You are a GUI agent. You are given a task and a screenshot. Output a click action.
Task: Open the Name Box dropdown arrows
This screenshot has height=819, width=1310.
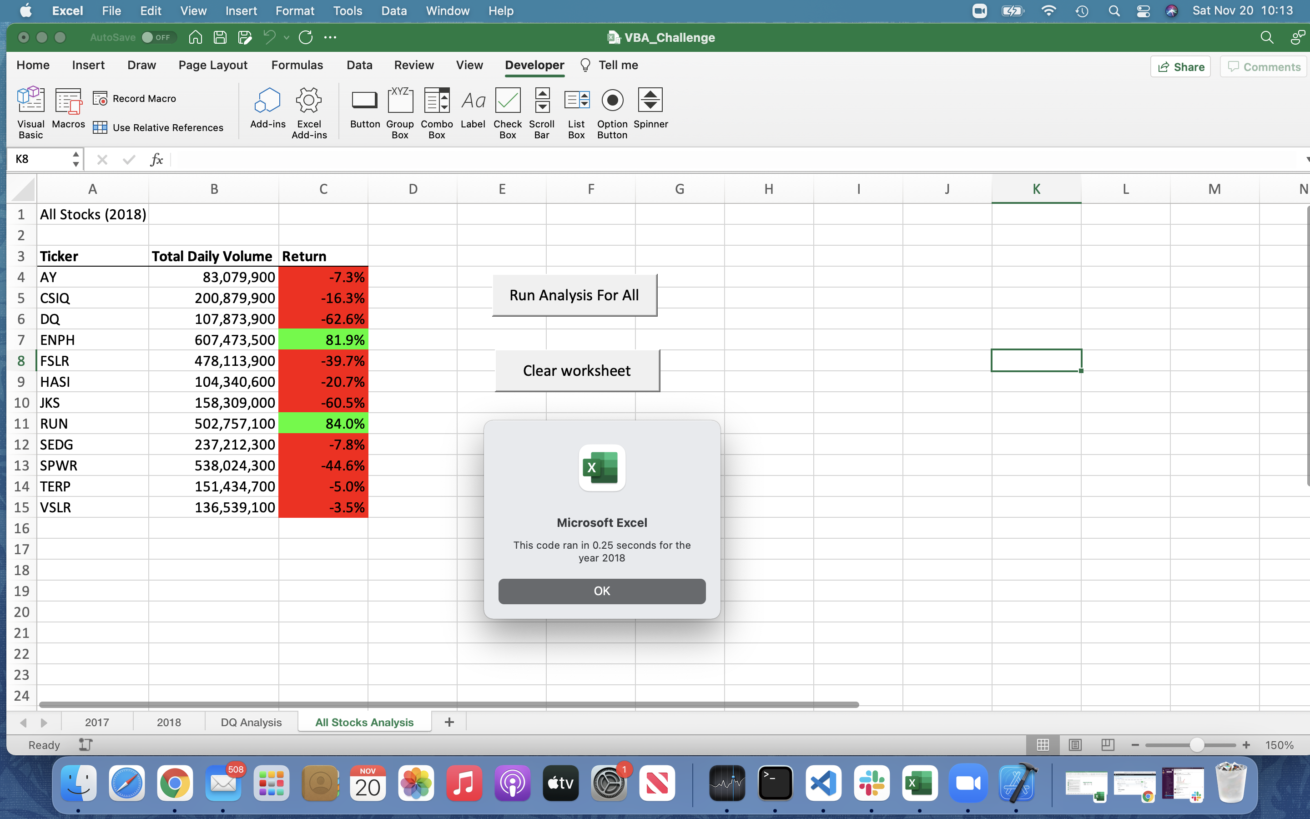coord(76,159)
